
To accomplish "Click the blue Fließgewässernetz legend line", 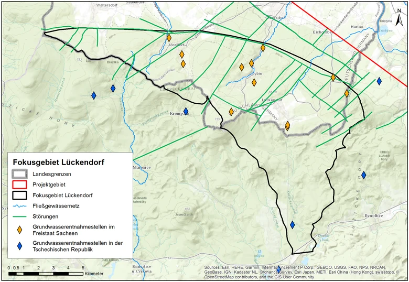I will (x=19, y=206).
